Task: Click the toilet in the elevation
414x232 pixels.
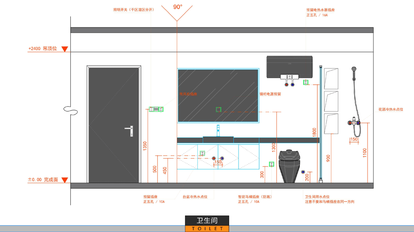Action: pos(289,166)
